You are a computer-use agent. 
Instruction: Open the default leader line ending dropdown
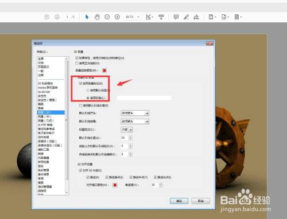135,122
